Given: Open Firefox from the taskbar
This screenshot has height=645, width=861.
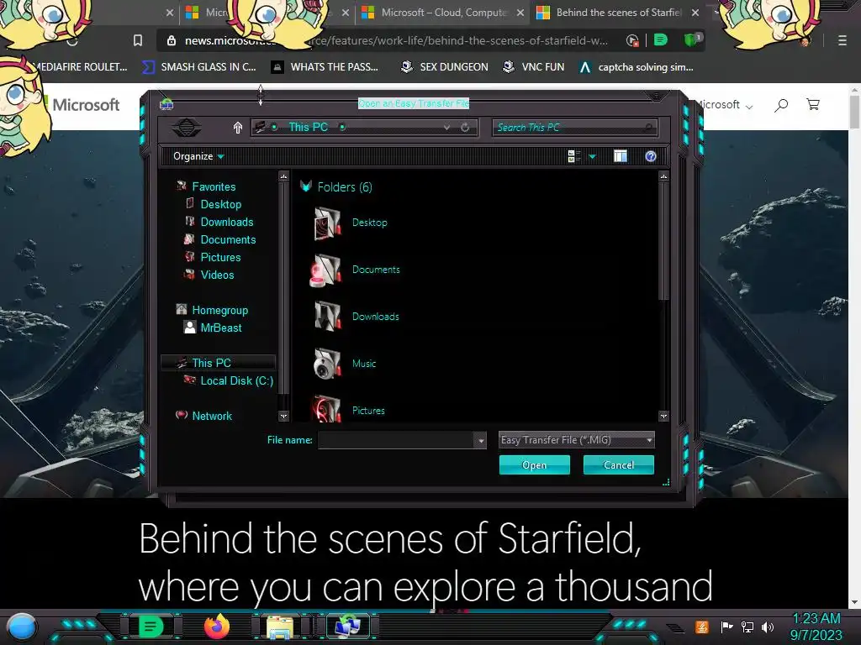Looking at the screenshot, I should [x=217, y=627].
